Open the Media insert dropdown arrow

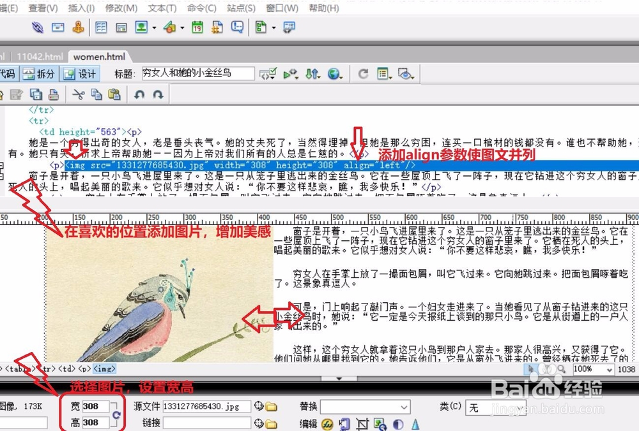click(182, 28)
